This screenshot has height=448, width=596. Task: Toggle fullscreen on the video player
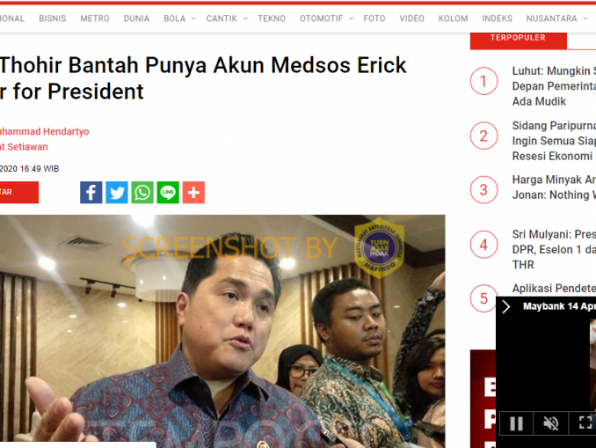coord(585,422)
